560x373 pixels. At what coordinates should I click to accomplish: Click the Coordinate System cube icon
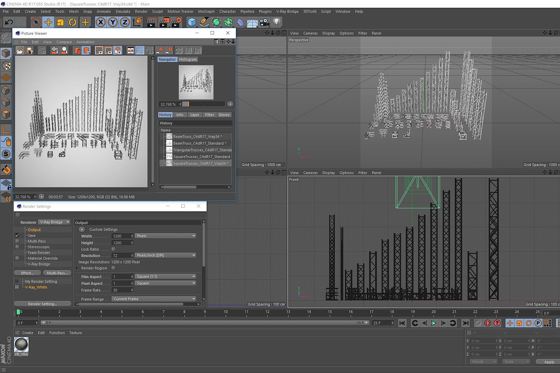click(137, 22)
